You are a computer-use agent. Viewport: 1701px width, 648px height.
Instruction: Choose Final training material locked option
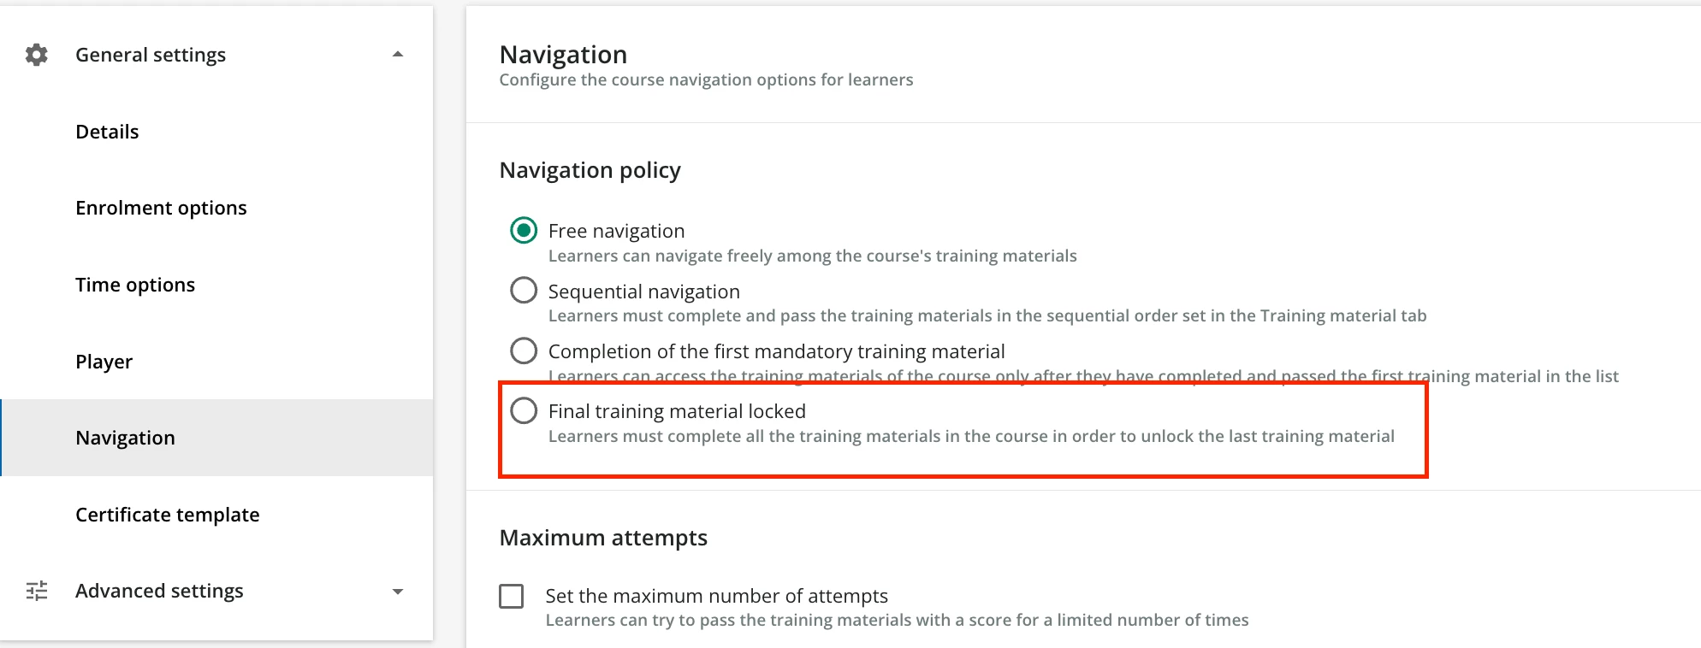(x=524, y=411)
